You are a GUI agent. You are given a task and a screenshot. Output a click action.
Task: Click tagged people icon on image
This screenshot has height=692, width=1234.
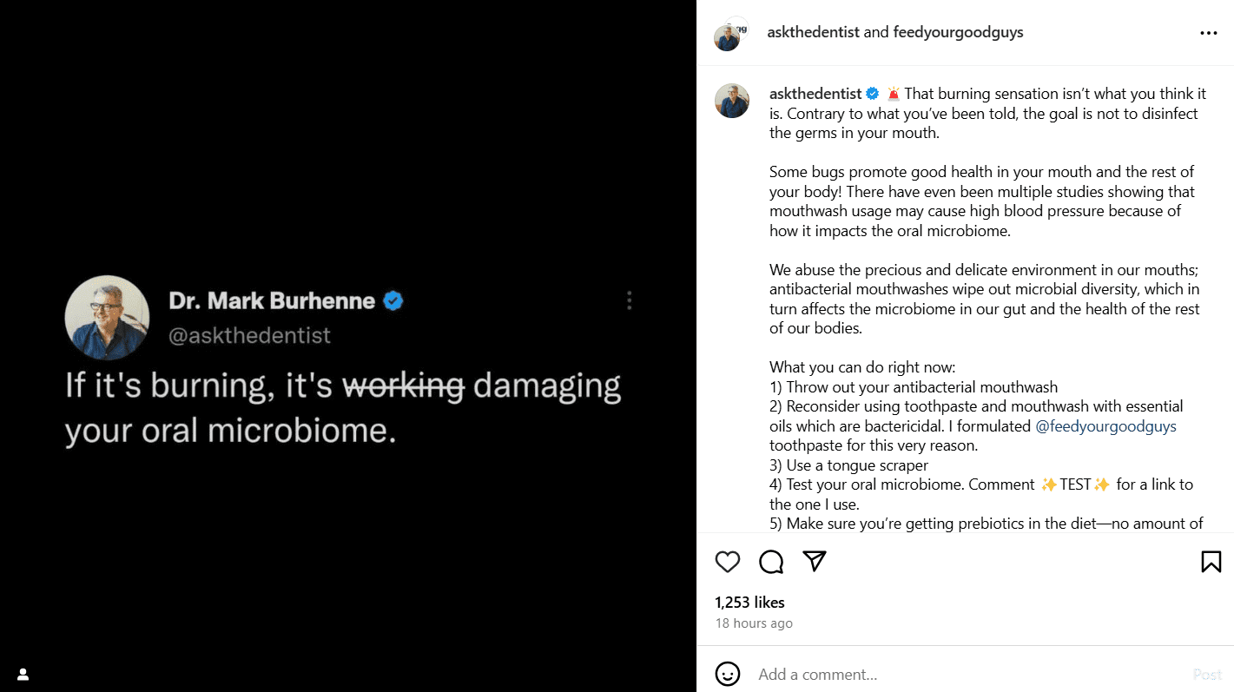click(23, 674)
